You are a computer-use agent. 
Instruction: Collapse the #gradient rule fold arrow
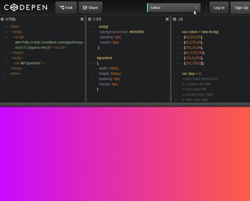(95, 63)
